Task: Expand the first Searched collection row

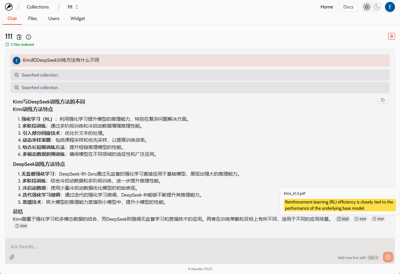Action: click(x=200, y=75)
